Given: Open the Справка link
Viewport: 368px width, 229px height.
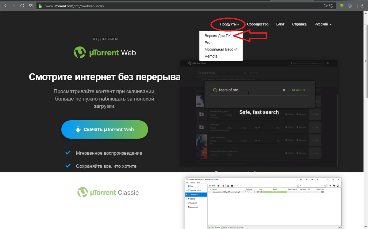Looking at the screenshot, I should click(x=299, y=24).
